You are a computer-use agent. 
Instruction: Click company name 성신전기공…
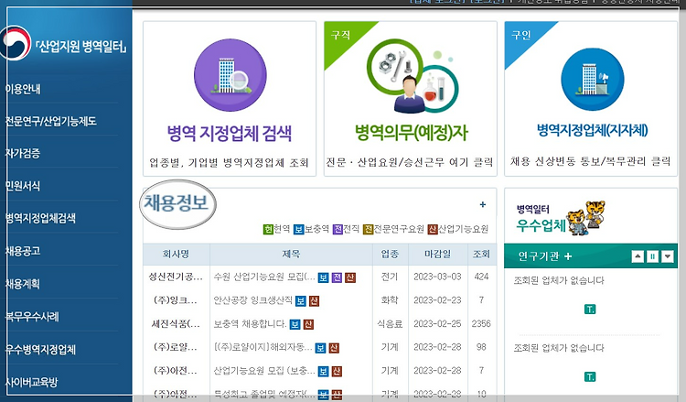click(x=176, y=277)
